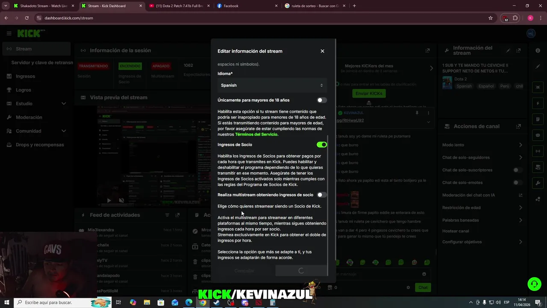Edit stream info pencil in Información del stream
The width and height of the screenshot is (547, 308).
508,50
